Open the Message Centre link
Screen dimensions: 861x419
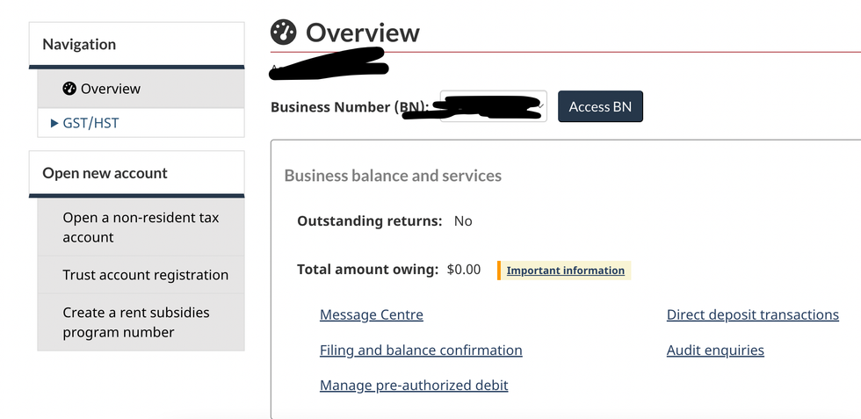coord(371,314)
